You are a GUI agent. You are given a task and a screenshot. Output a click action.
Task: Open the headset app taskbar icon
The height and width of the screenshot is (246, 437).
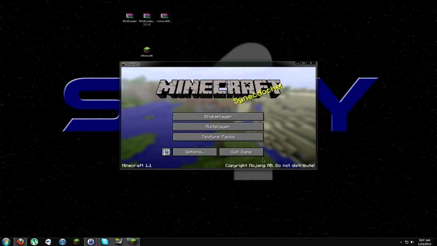coord(48,242)
